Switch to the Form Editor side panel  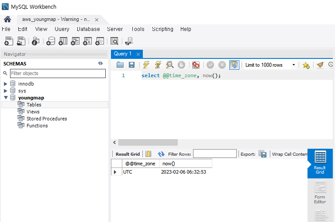(x=320, y=193)
